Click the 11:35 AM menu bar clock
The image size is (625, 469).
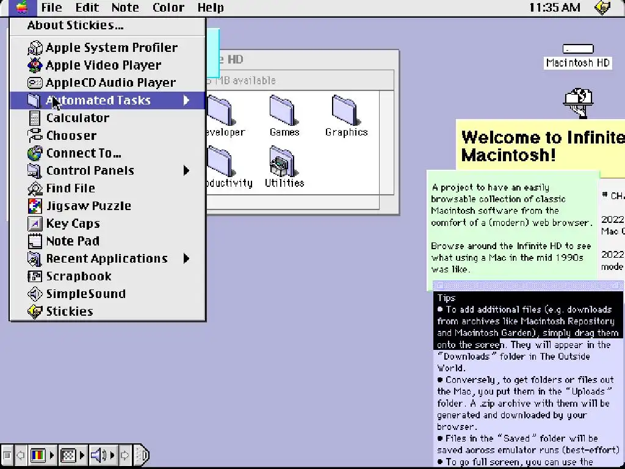coord(554,7)
